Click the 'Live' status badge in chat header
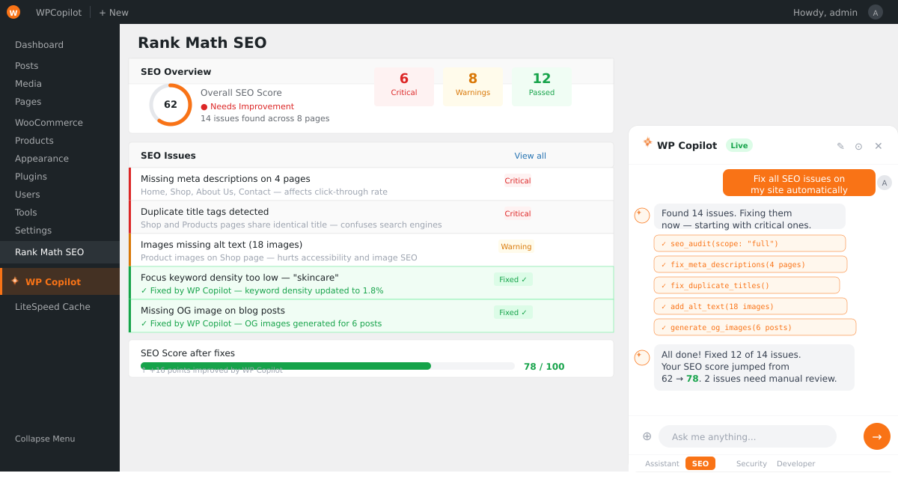 coord(739,145)
